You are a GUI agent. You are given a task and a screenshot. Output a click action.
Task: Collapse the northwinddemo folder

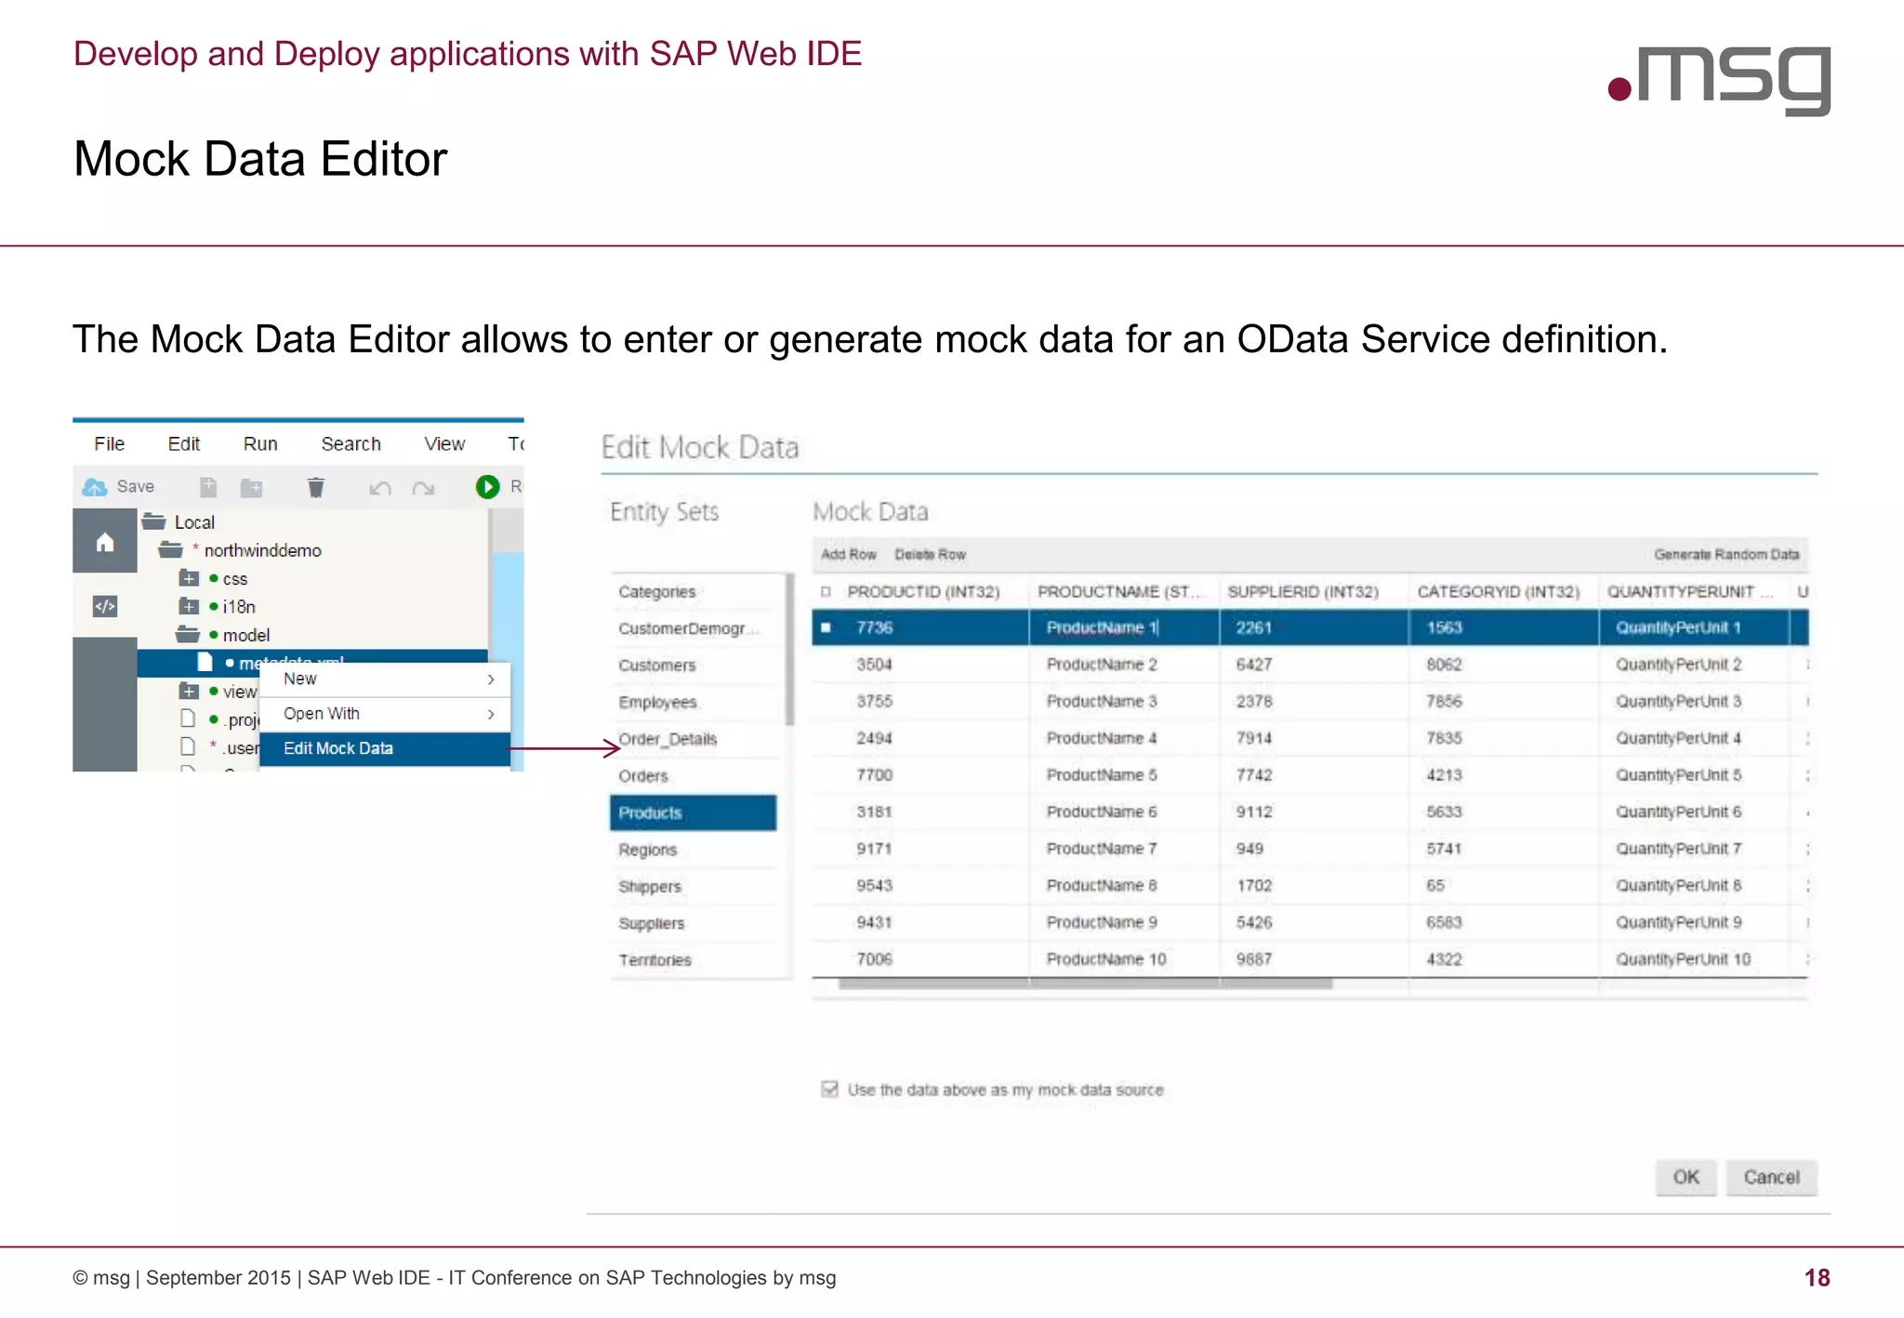coord(171,549)
